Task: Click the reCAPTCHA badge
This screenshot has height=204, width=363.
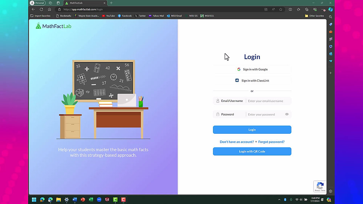Action: coord(320,187)
